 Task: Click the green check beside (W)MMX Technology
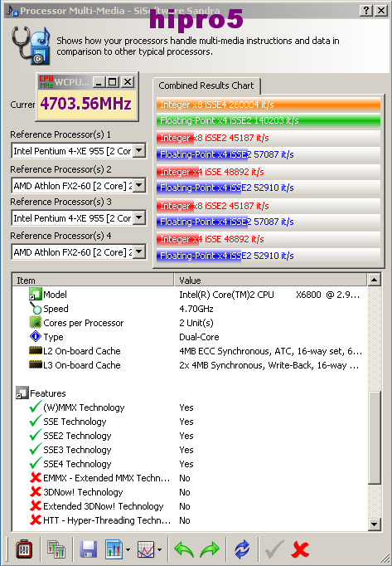tap(36, 407)
